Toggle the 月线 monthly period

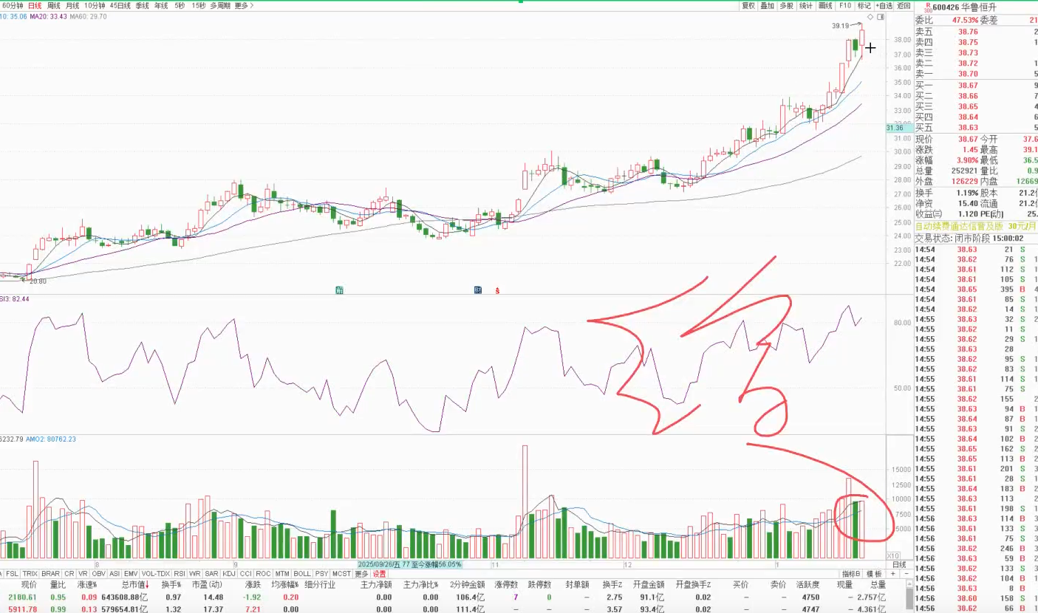72,5
